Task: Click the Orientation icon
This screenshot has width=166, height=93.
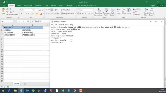Action: click(56, 10)
